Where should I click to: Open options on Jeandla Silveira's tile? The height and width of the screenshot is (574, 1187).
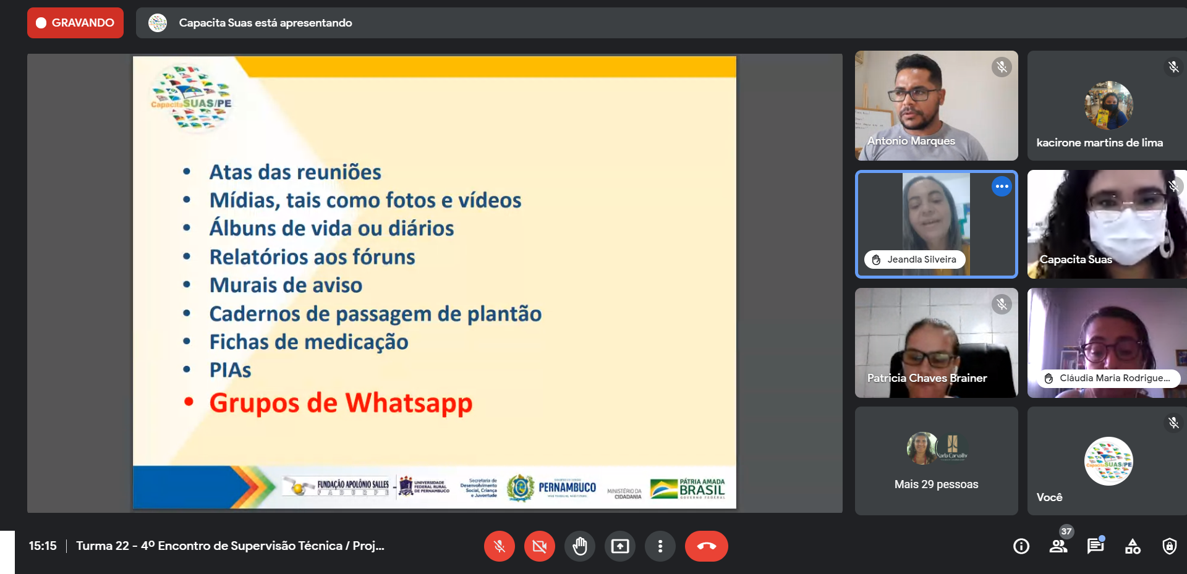coord(1001,186)
